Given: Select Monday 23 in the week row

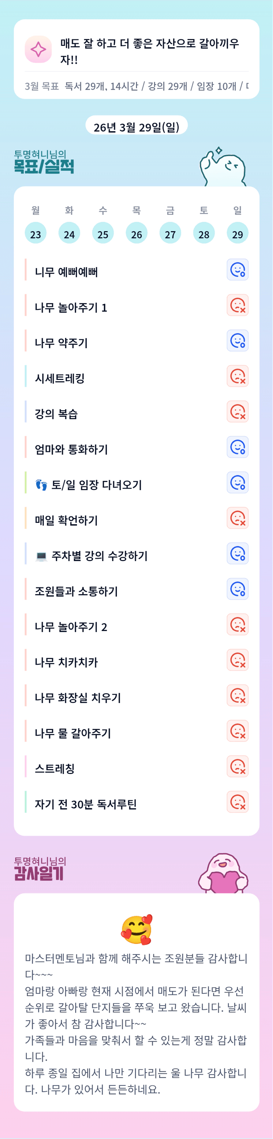Looking at the screenshot, I should coord(35,233).
